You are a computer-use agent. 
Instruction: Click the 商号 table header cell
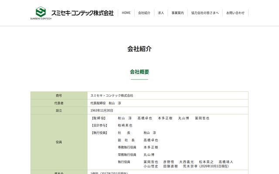(x=59, y=96)
